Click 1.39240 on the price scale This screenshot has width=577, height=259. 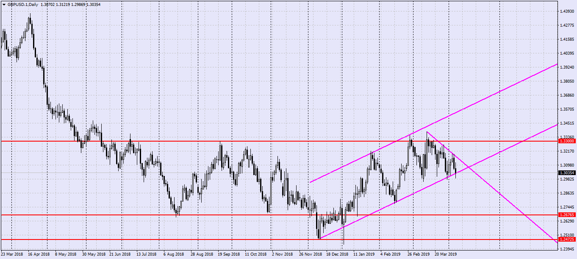pos(567,67)
